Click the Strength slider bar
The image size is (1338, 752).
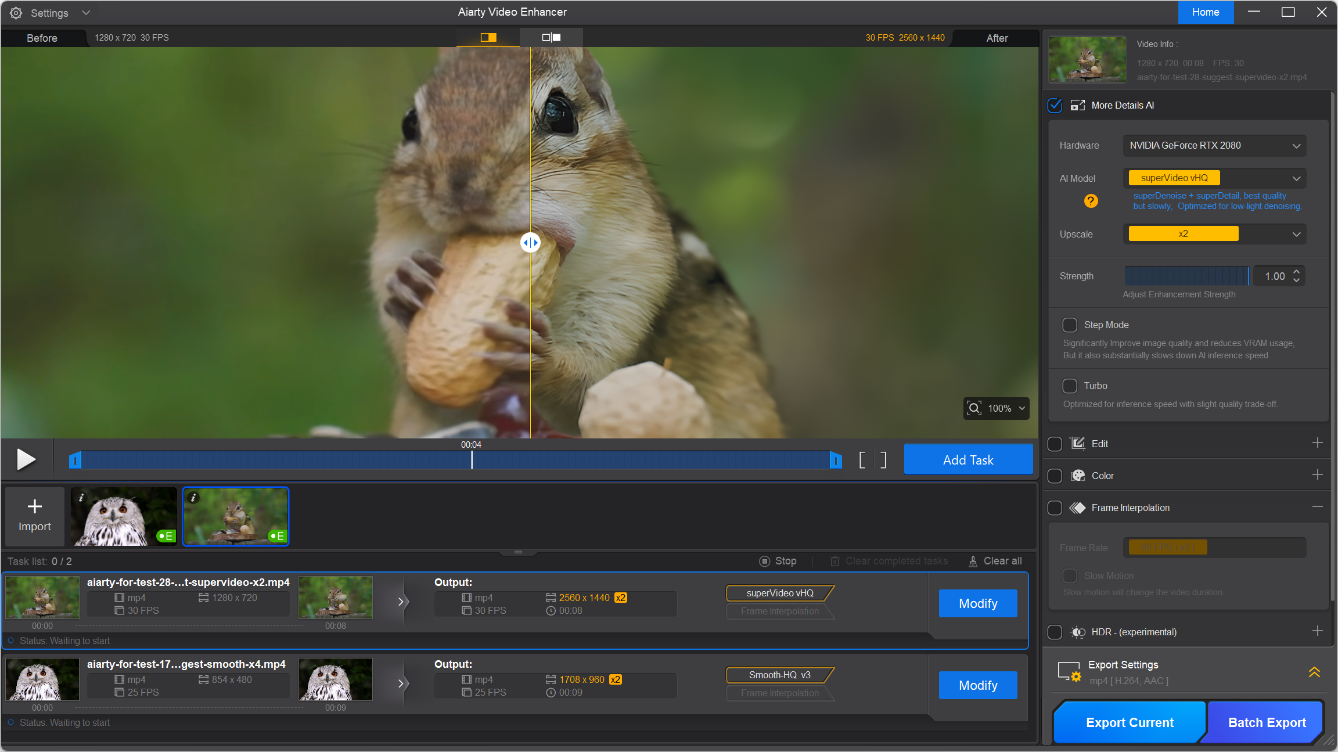click(1186, 276)
